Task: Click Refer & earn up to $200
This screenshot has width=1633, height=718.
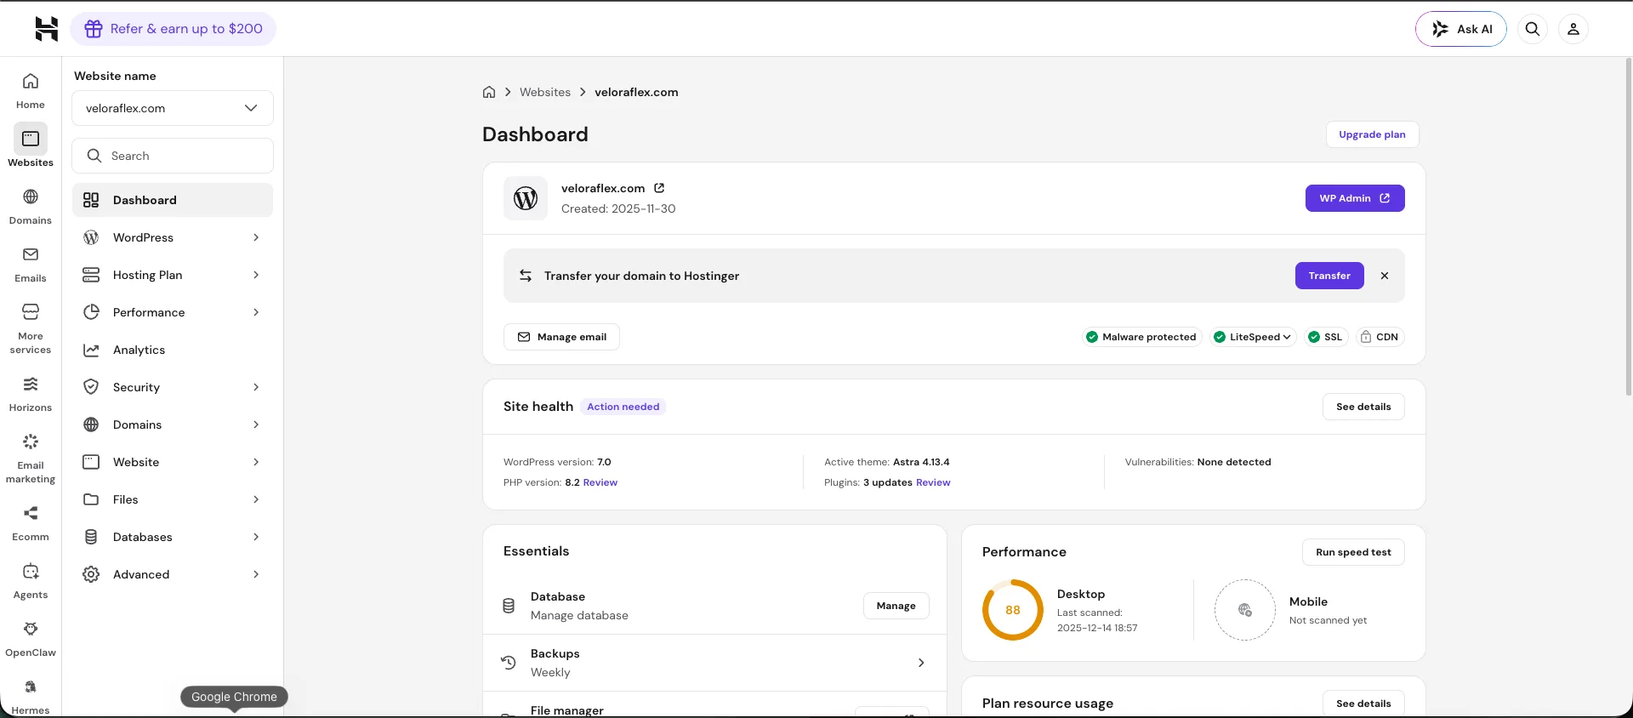Action: (174, 29)
